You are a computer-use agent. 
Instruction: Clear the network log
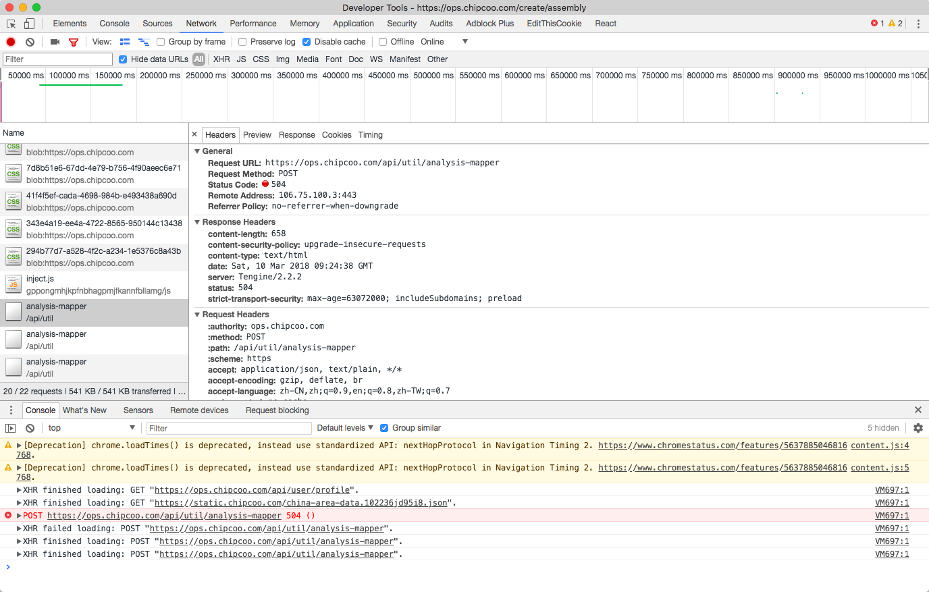pyautogui.click(x=30, y=42)
